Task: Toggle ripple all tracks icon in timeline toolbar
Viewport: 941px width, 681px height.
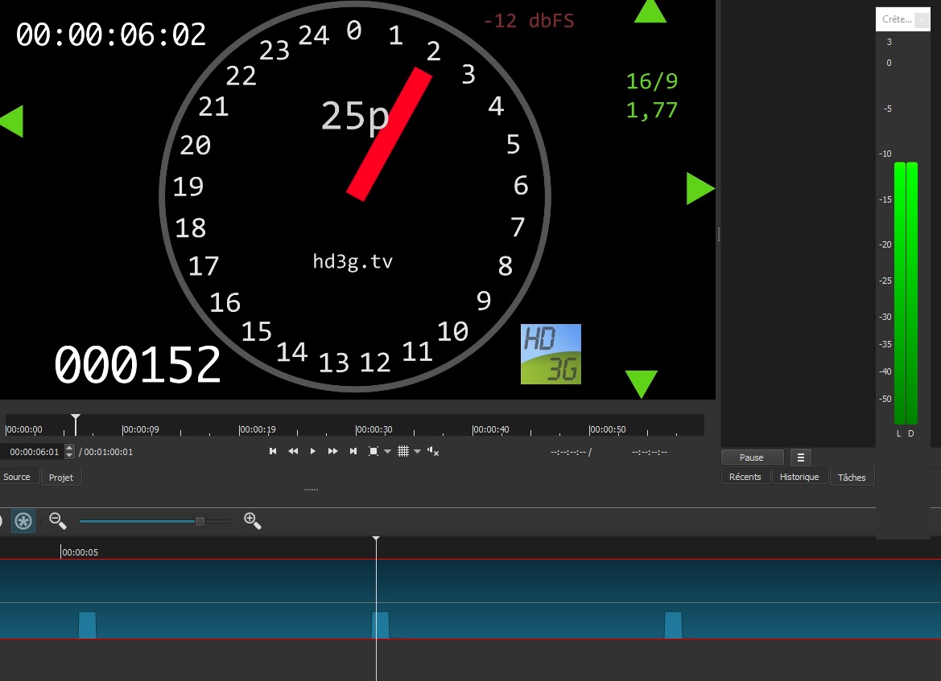Action: (x=23, y=521)
